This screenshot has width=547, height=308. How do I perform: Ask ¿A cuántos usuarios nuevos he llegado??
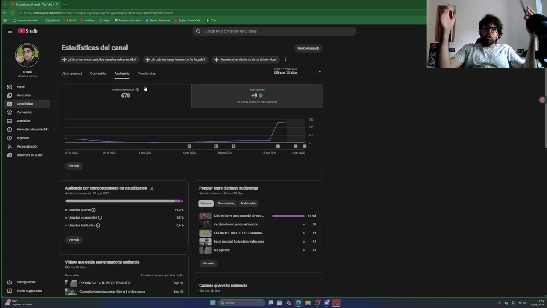point(175,59)
